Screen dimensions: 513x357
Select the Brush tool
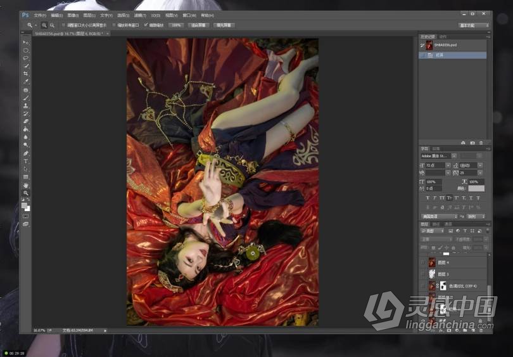point(25,98)
